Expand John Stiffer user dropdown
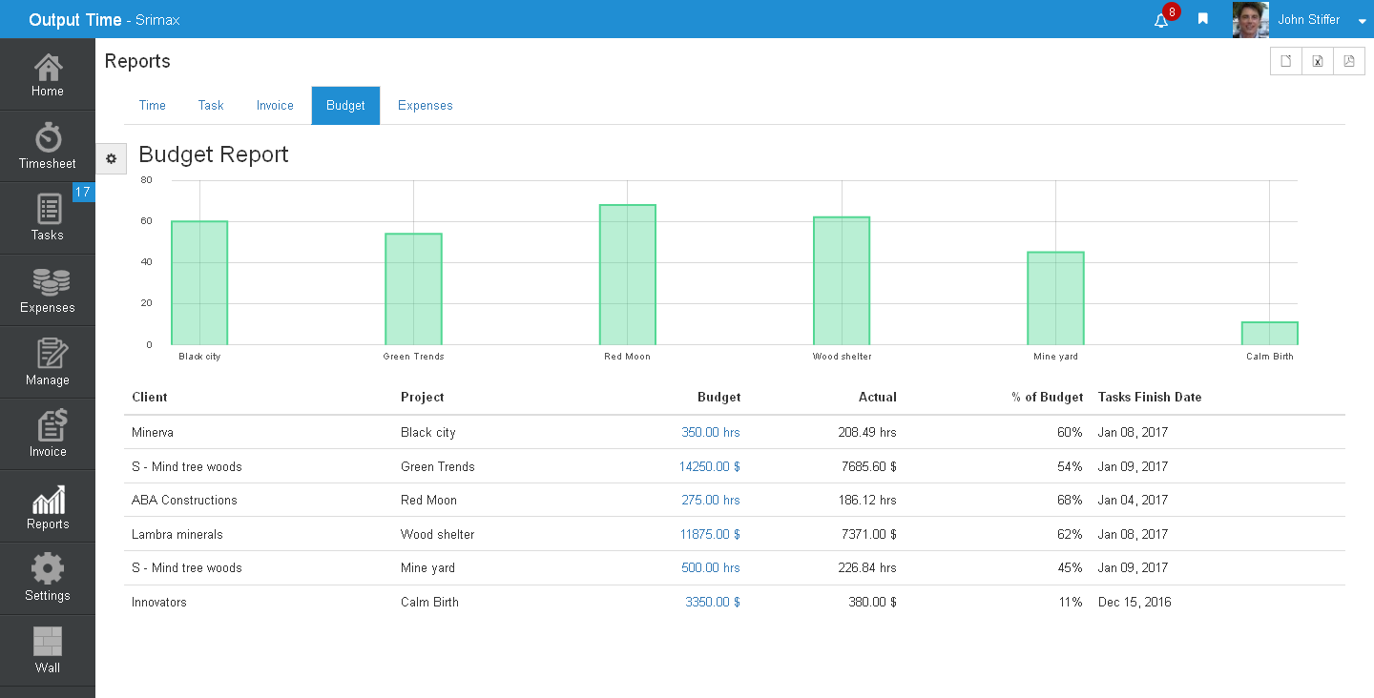Screen dimensions: 1374x698 click(1363, 21)
